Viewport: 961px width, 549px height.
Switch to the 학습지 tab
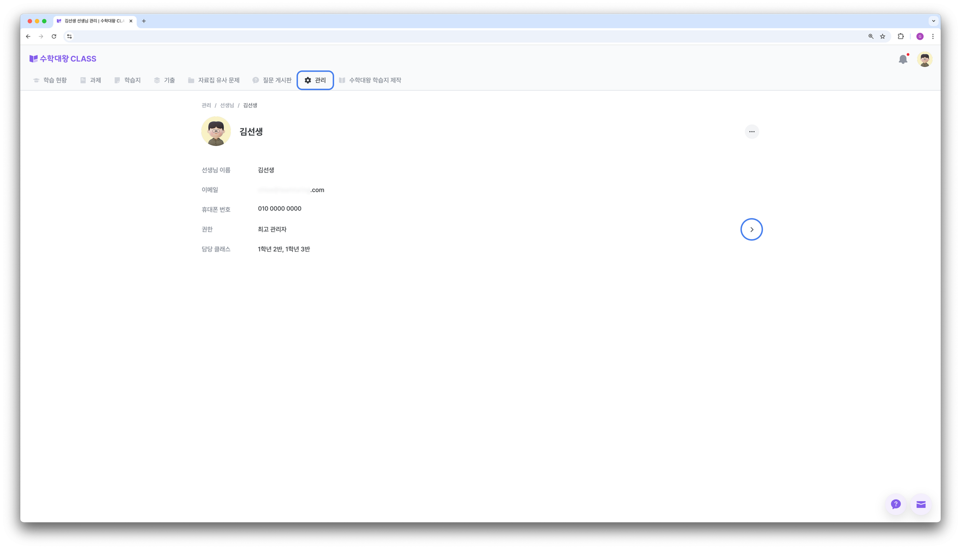pyautogui.click(x=128, y=80)
